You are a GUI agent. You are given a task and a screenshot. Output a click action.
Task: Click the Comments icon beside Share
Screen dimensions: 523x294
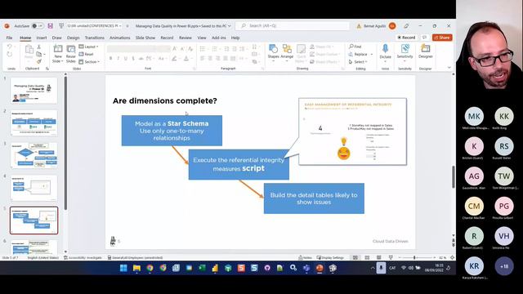[425, 38]
